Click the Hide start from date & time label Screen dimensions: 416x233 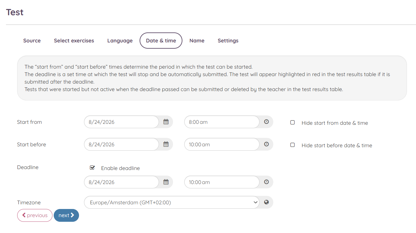335,123
